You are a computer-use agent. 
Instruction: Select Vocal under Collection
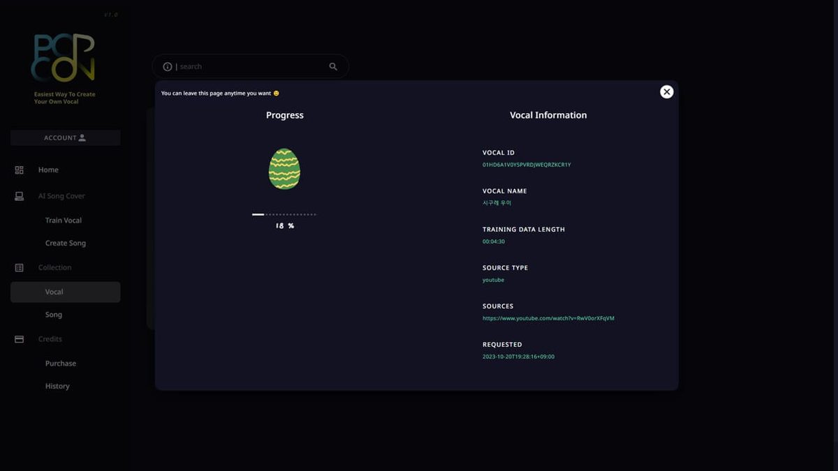point(66,292)
